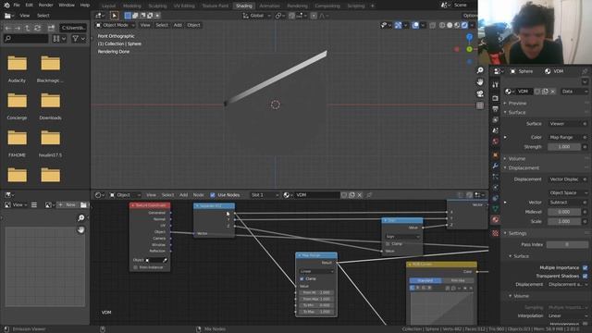The image size is (592, 333).
Task: Click file browser back arrow
Action: tap(8, 28)
